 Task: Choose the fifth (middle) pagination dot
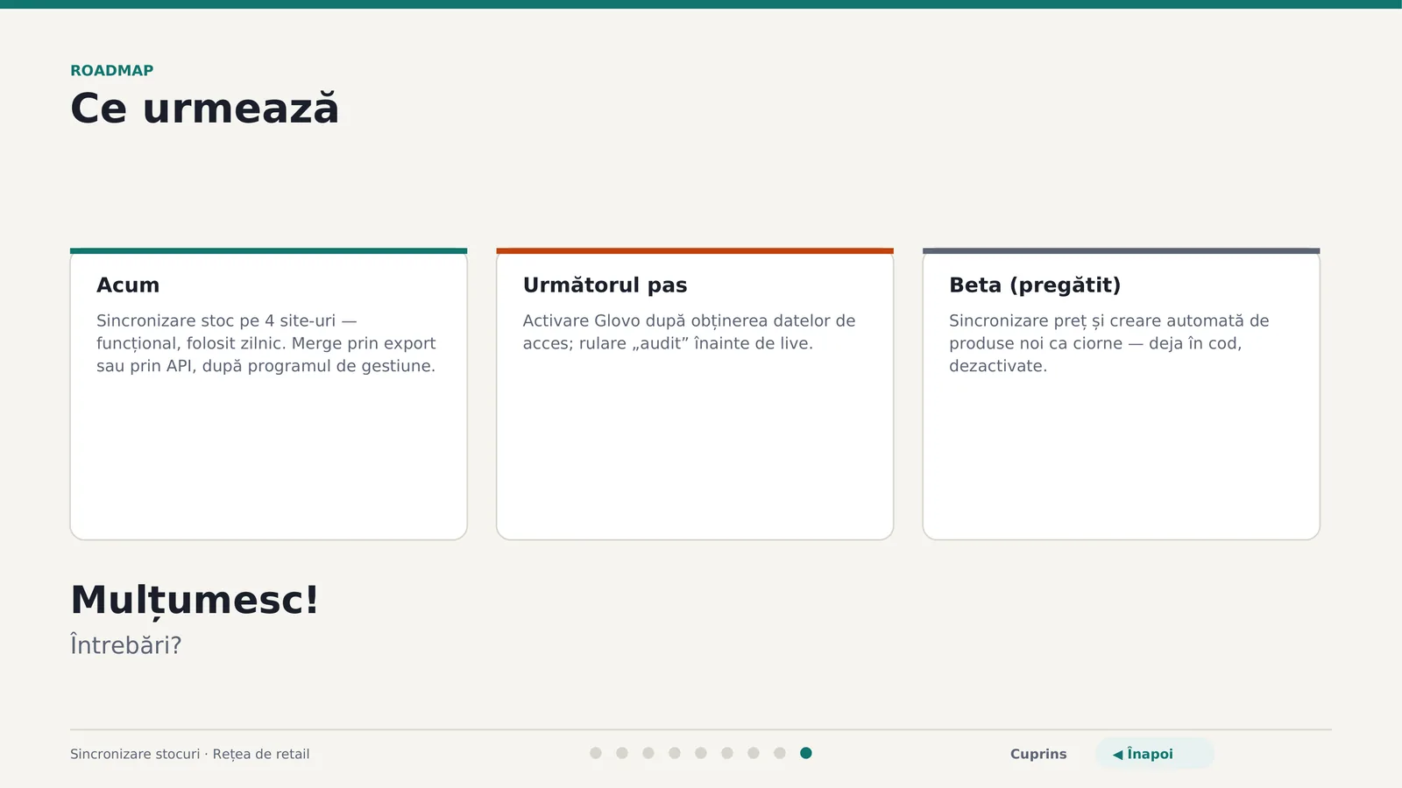[701, 753]
